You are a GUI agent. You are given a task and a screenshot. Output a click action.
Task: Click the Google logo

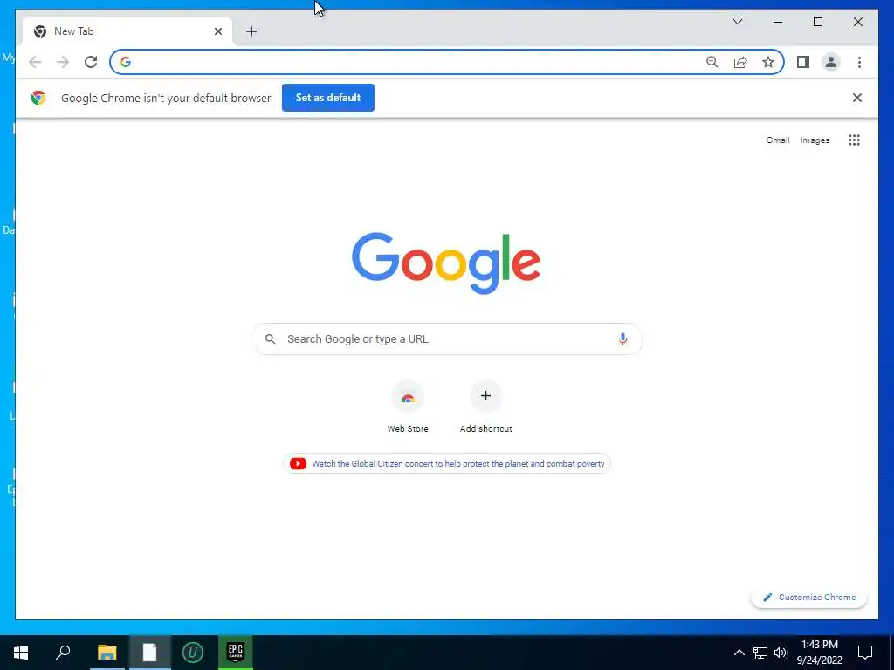(446, 263)
